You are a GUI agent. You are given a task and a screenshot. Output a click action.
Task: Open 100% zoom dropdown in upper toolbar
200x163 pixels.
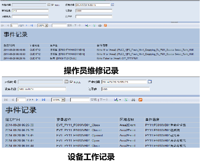46,25
